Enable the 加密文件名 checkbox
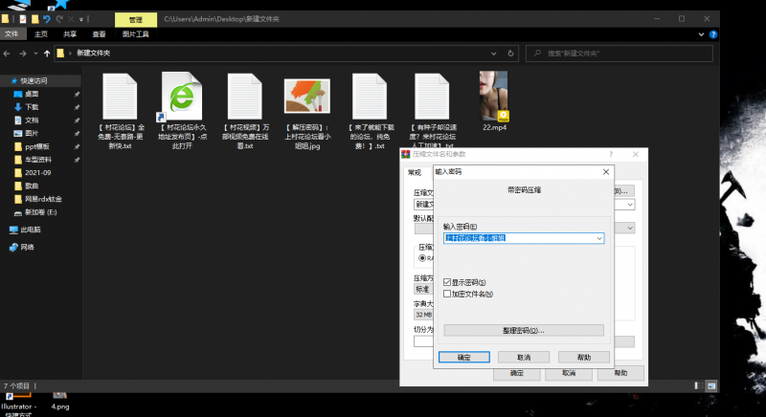 pos(447,294)
